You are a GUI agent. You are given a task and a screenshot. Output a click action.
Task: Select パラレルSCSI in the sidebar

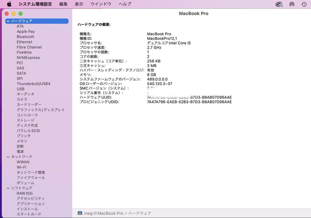click(x=28, y=131)
